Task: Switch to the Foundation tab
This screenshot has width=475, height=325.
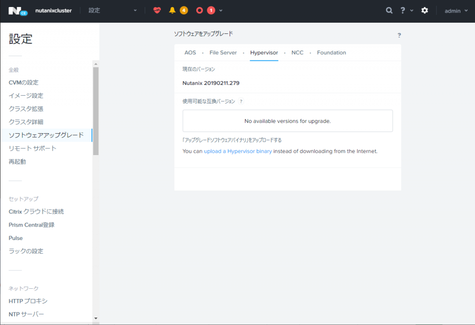Action: coord(331,52)
